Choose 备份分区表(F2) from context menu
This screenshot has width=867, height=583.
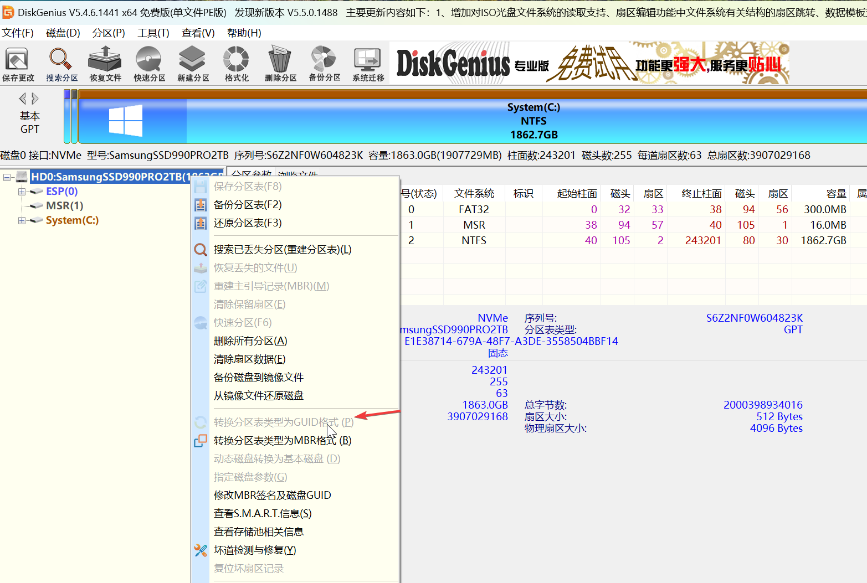pyautogui.click(x=295, y=205)
